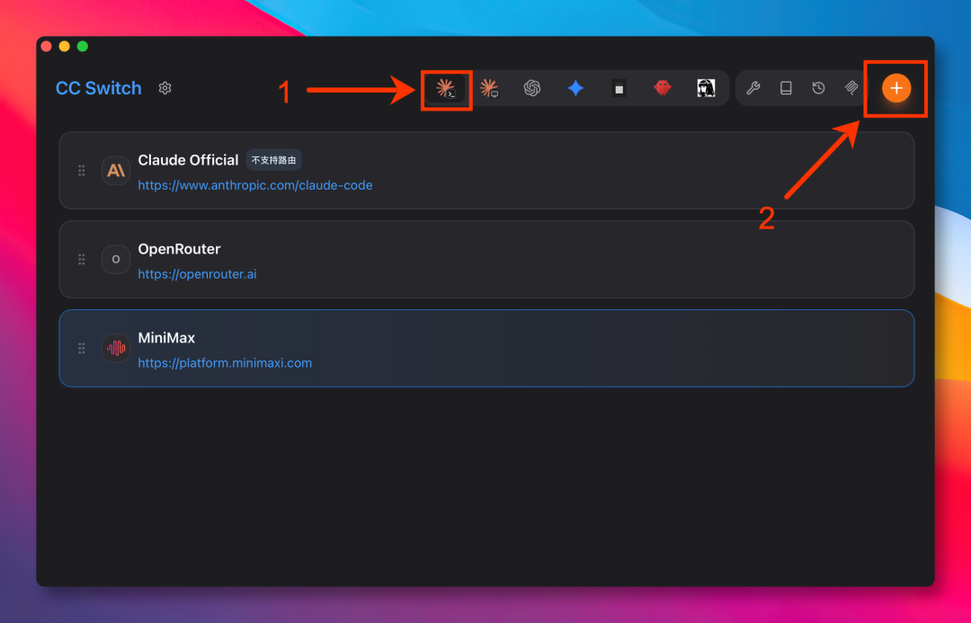Screen dimensions: 971x623
Task: Open the history clock icon
Action: (x=819, y=88)
